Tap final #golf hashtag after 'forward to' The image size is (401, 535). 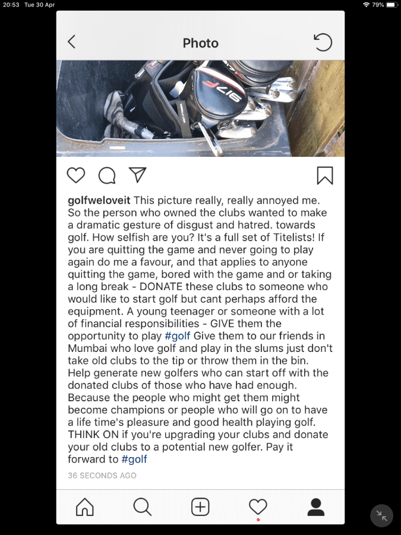point(134,459)
